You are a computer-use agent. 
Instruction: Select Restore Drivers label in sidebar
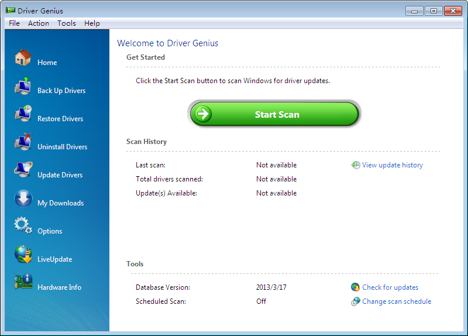coord(60,119)
